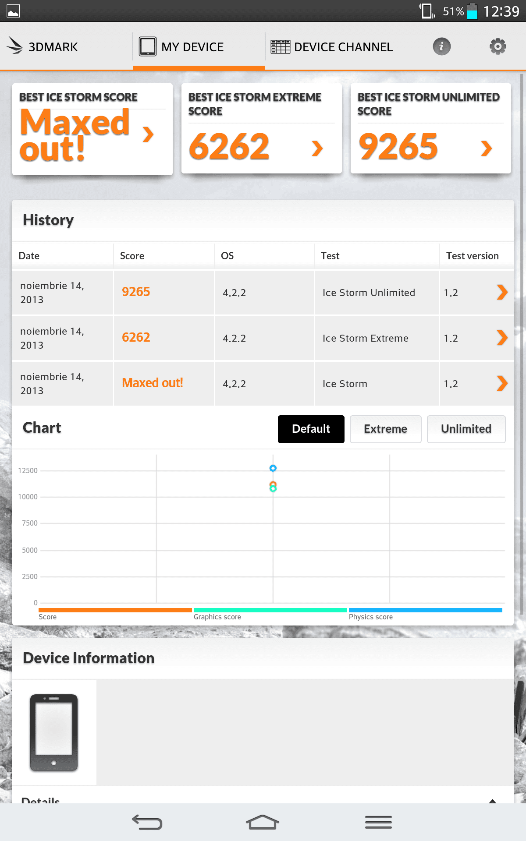Click the Chart section heading

click(x=42, y=428)
